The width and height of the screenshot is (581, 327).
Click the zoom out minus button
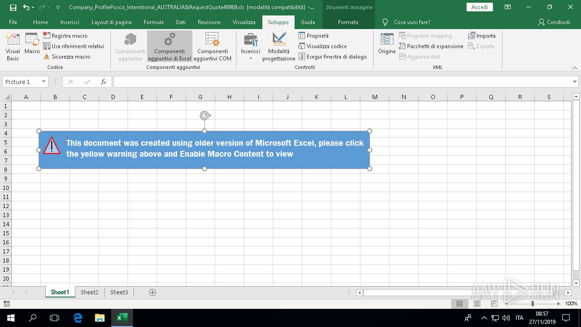point(507,303)
